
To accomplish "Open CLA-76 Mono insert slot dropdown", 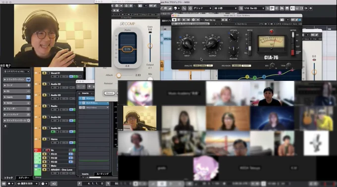I will coord(108,103).
